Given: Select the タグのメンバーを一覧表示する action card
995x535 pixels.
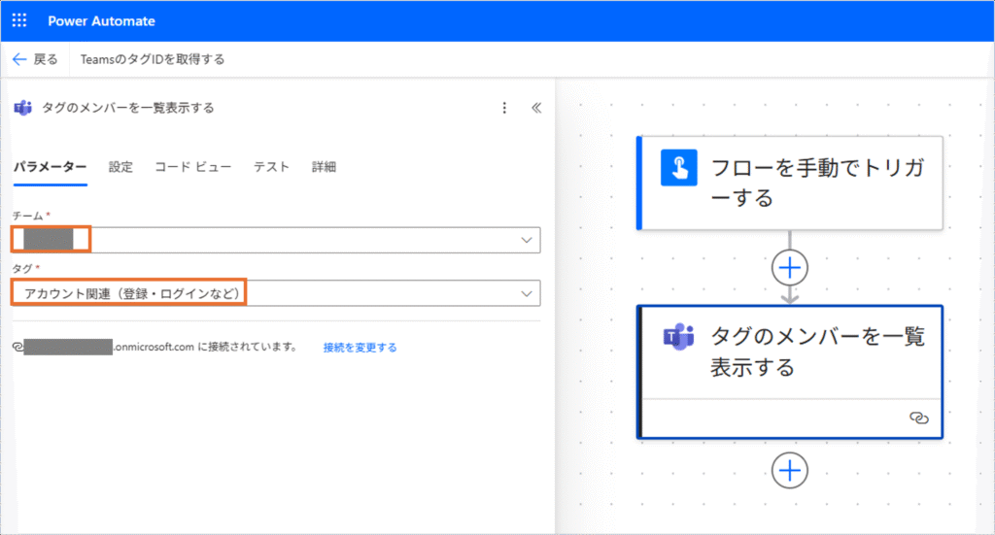Looking at the screenshot, I should point(789,372).
